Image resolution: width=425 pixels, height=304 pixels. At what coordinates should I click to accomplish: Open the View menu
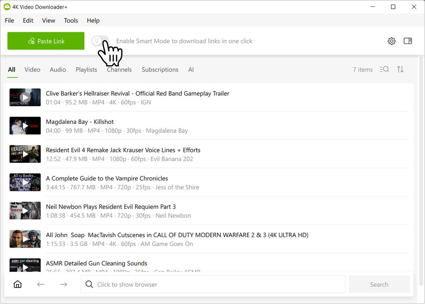tap(48, 20)
